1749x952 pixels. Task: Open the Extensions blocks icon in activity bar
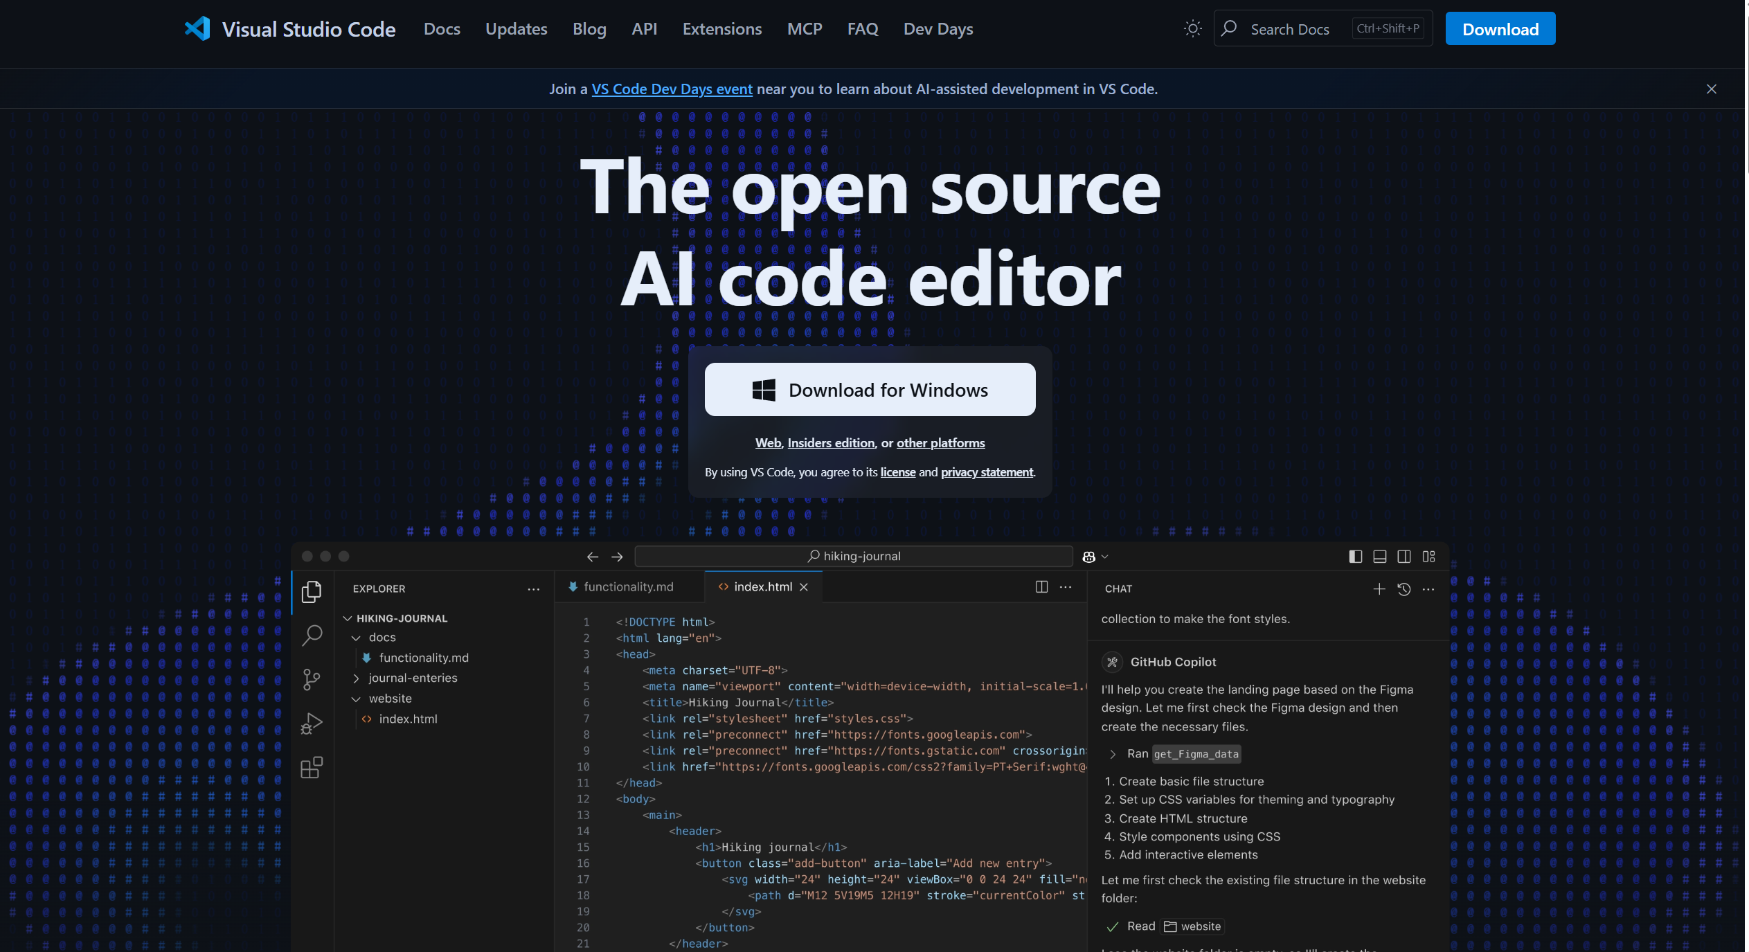point(312,768)
